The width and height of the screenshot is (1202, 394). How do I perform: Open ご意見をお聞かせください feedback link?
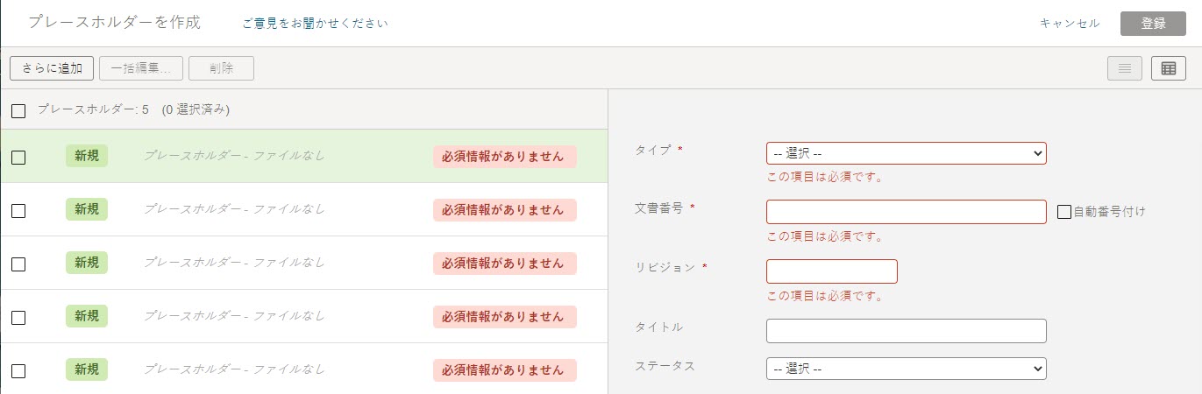(x=316, y=24)
